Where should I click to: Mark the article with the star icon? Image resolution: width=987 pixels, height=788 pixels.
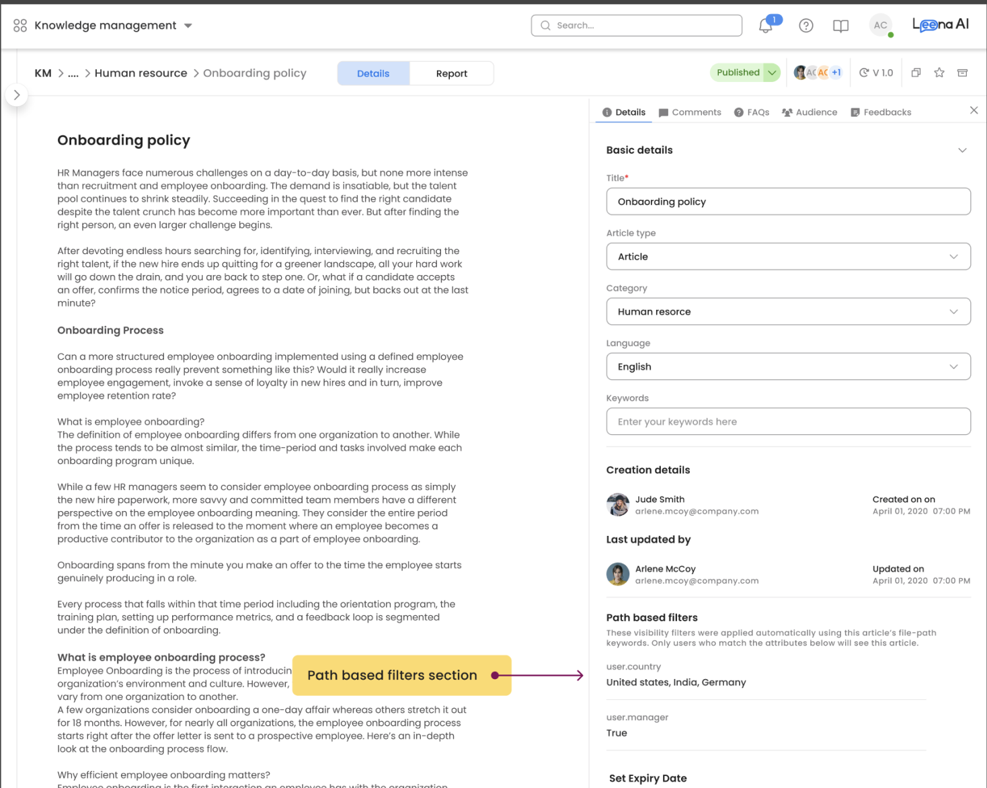939,73
